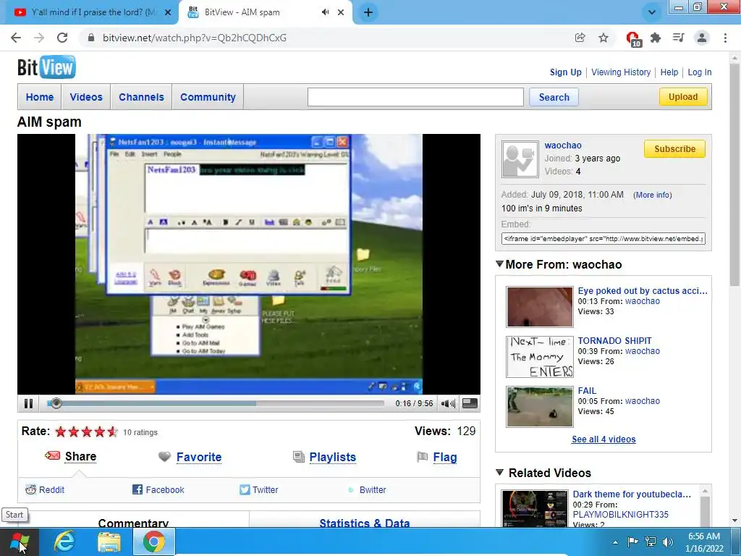This screenshot has width=741, height=556.
Task: Open PLAYMOBILKNIGHT335 channel link
Action: (x=620, y=515)
